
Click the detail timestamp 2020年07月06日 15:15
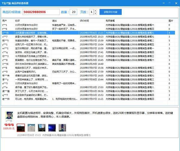click(29, 135)
